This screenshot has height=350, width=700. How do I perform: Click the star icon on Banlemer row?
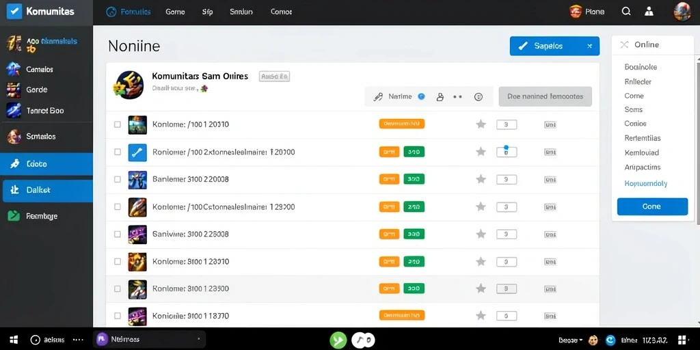(481, 179)
